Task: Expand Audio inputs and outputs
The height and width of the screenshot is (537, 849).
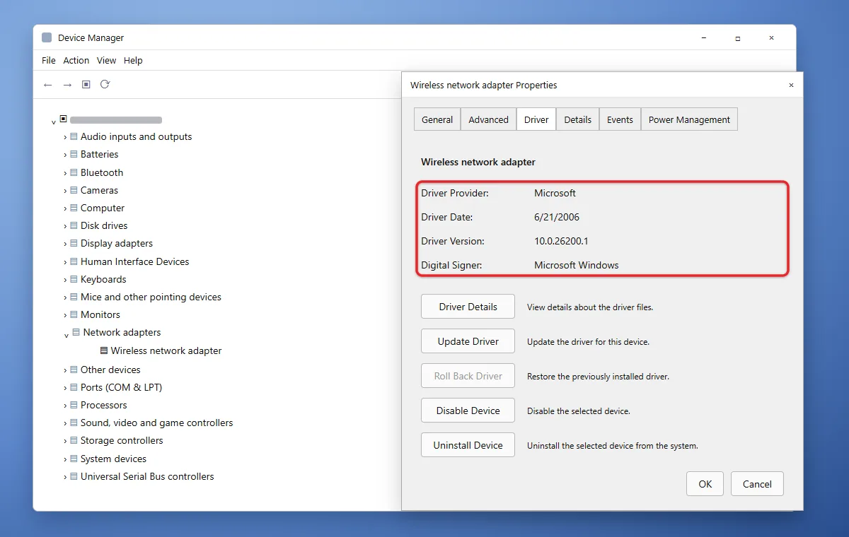Action: (65, 137)
